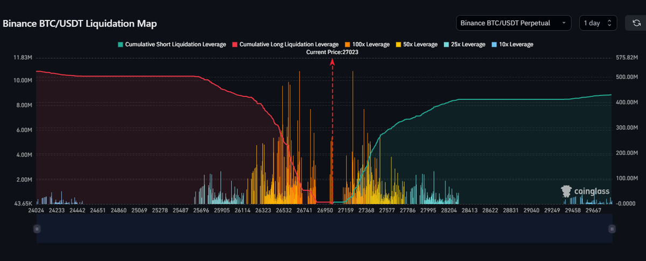The image size is (646, 261).
Task: Toggle Cumulative Short Liquidation Leverage legend
Action: click(171, 44)
